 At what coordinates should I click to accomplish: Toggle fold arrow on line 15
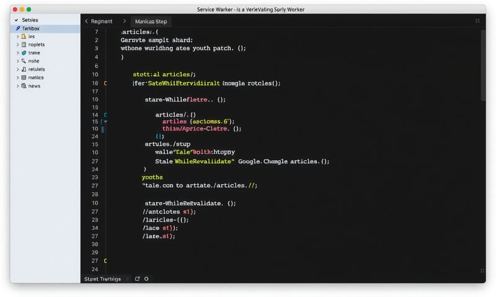[105, 121]
